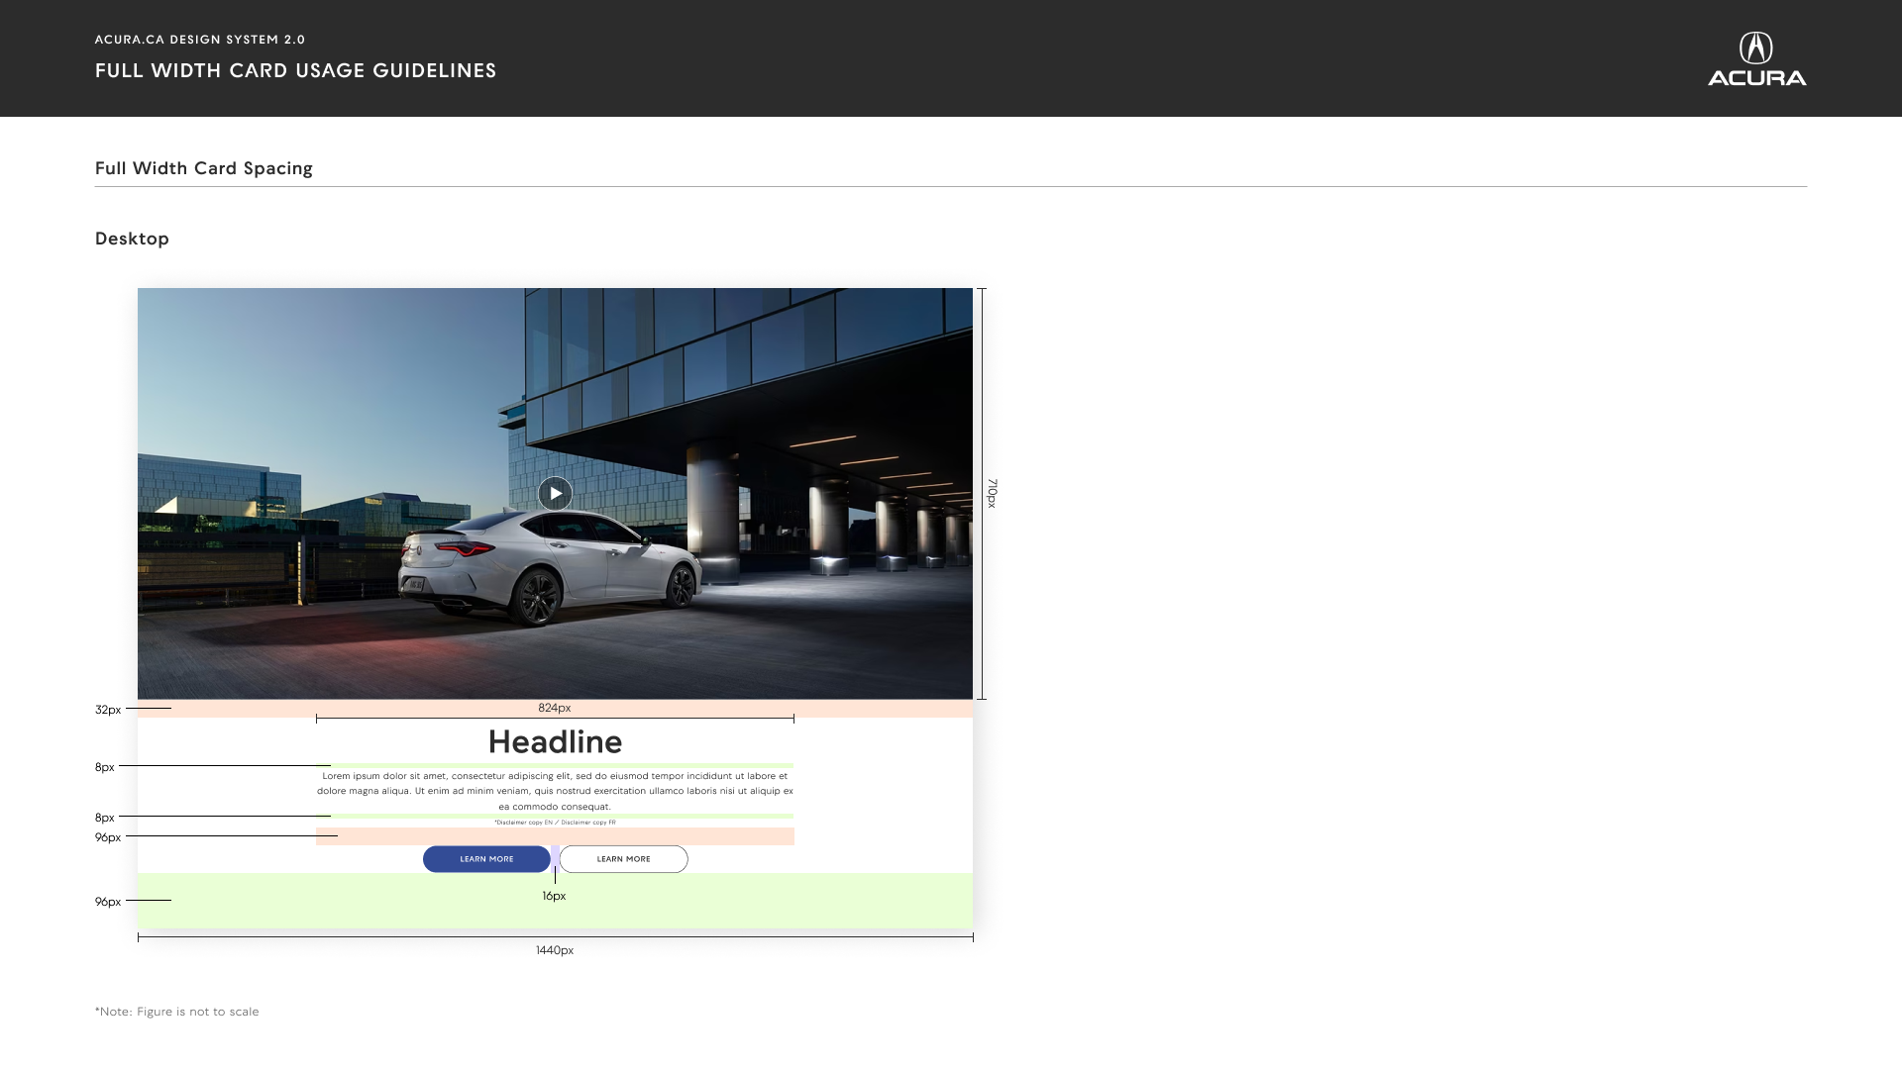The height and width of the screenshot is (1069, 1902).
Task: Click the Full Width Card Spacing heading
Action: (204, 168)
